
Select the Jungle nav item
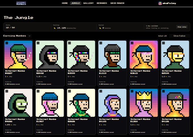tap(75, 3)
